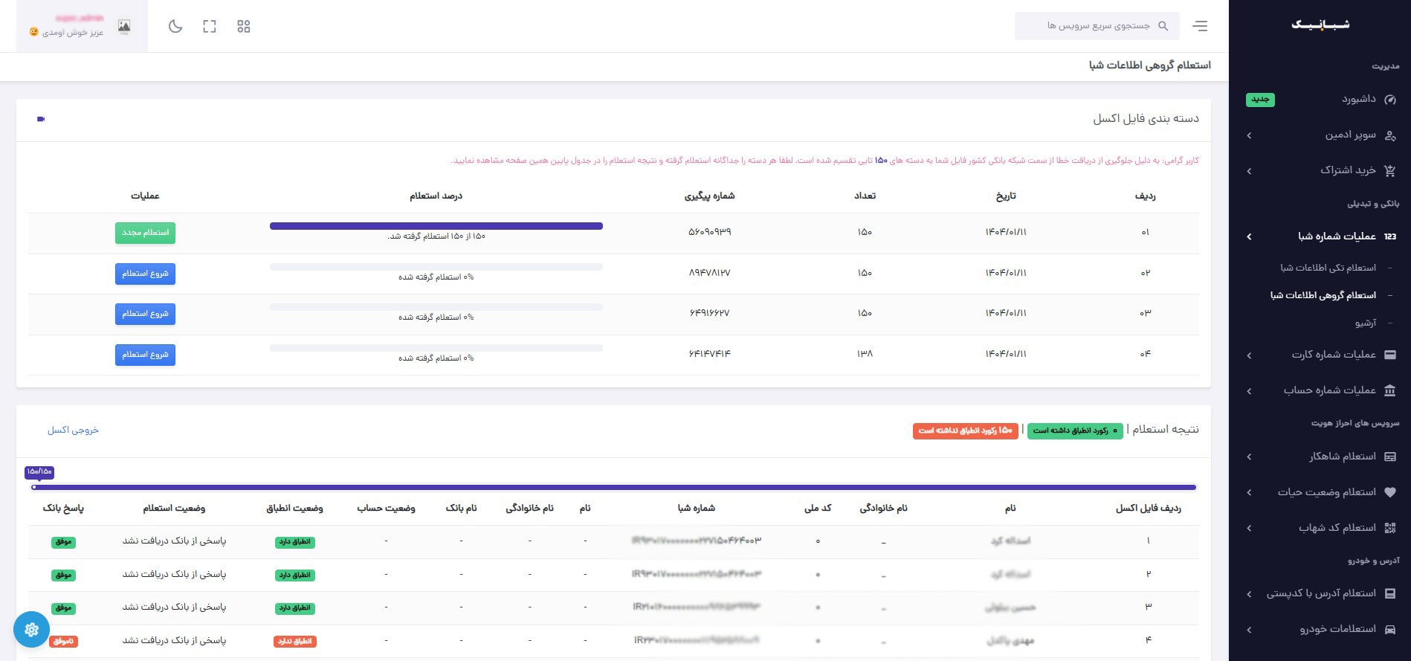
Task: Open سوپر ادمین menu item
Action: click(x=1350, y=135)
